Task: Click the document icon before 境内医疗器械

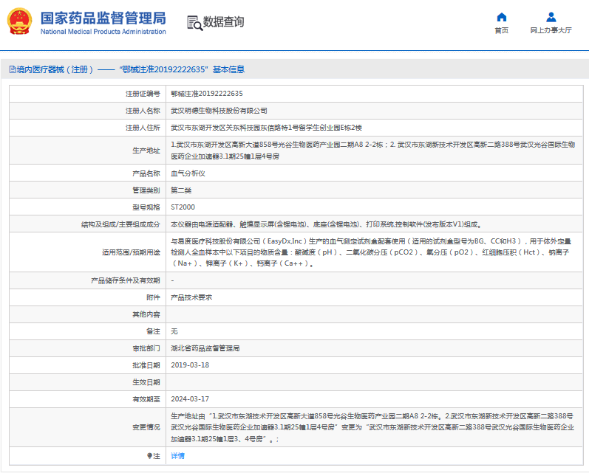Action: coord(13,69)
